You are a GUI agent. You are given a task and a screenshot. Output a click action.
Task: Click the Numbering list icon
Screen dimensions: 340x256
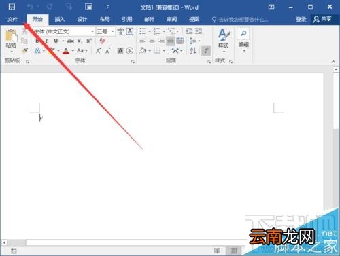pyautogui.click(x=157, y=31)
